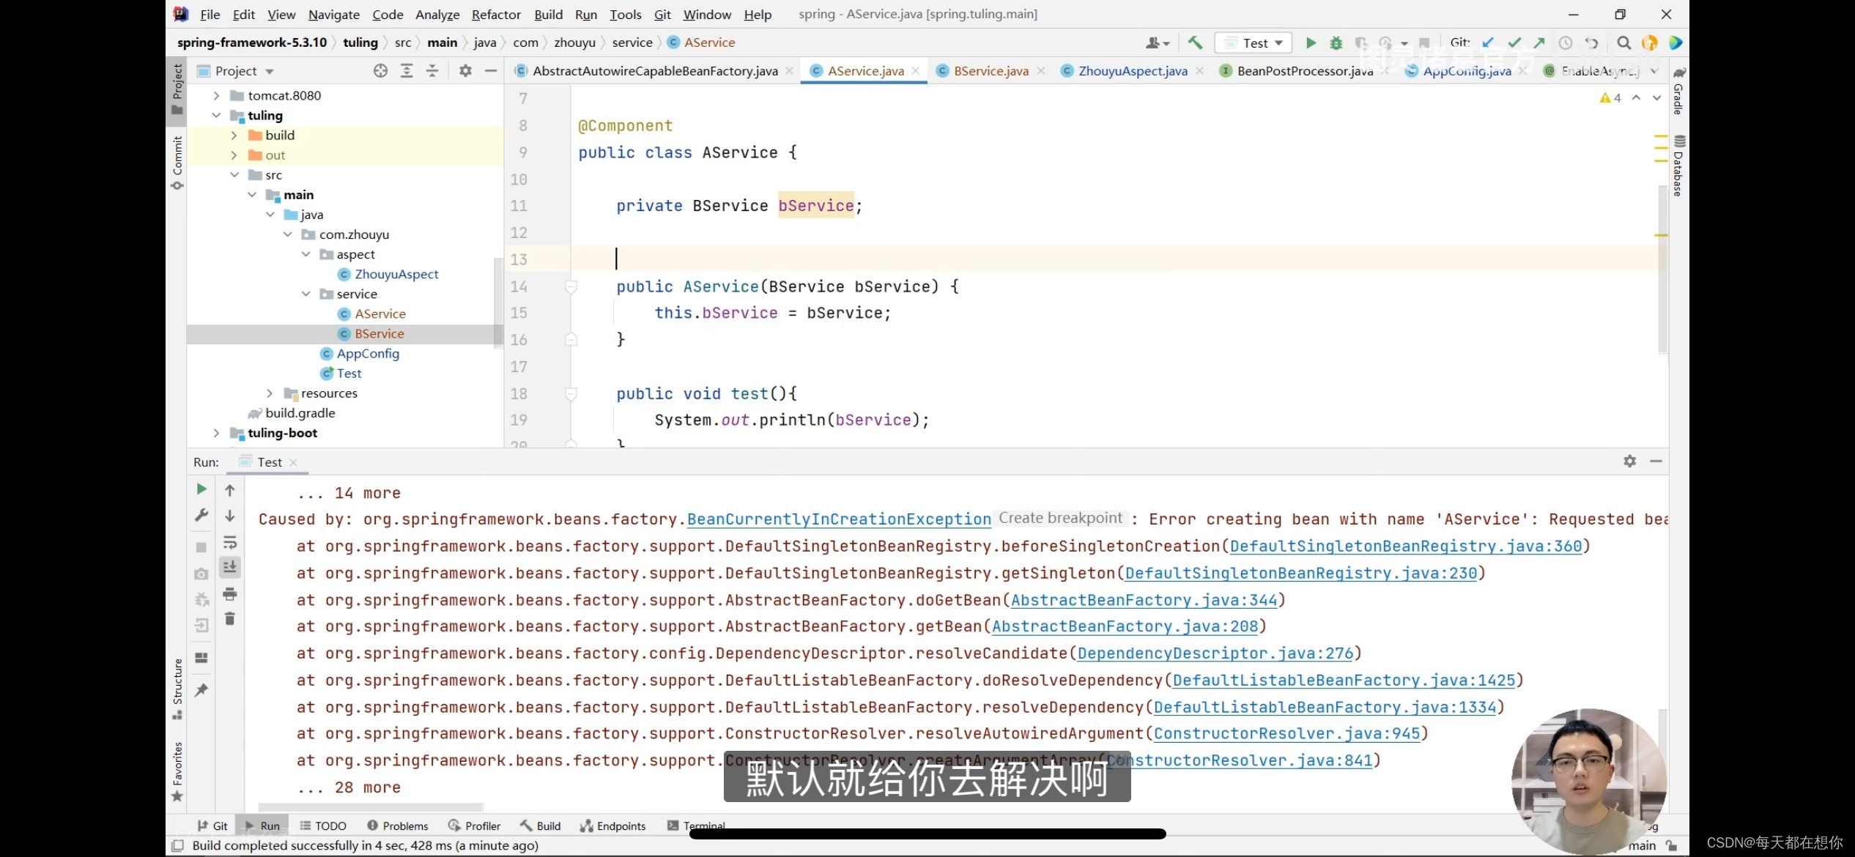Open Project panel settings gear
This screenshot has height=857, width=1855.
(x=465, y=70)
